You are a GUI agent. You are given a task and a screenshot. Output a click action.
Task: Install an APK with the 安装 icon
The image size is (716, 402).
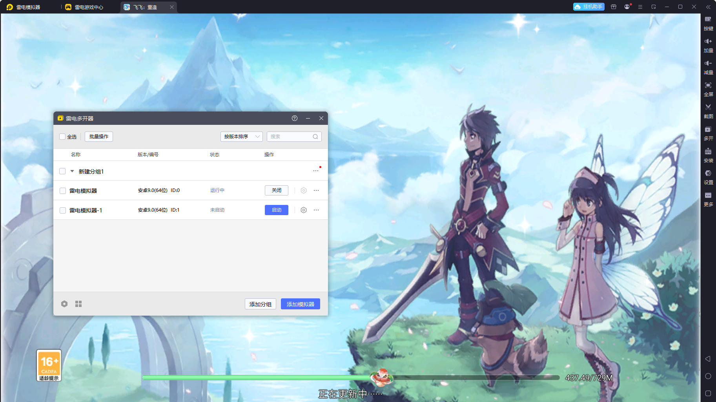pos(708,155)
